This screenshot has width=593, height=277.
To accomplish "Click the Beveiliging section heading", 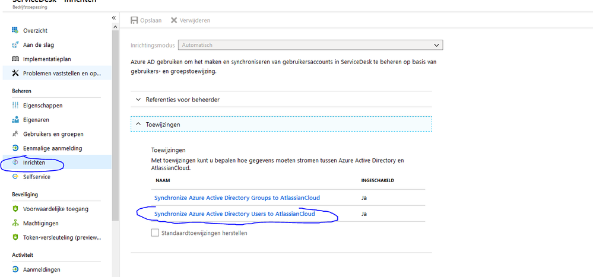I will 25,194.
